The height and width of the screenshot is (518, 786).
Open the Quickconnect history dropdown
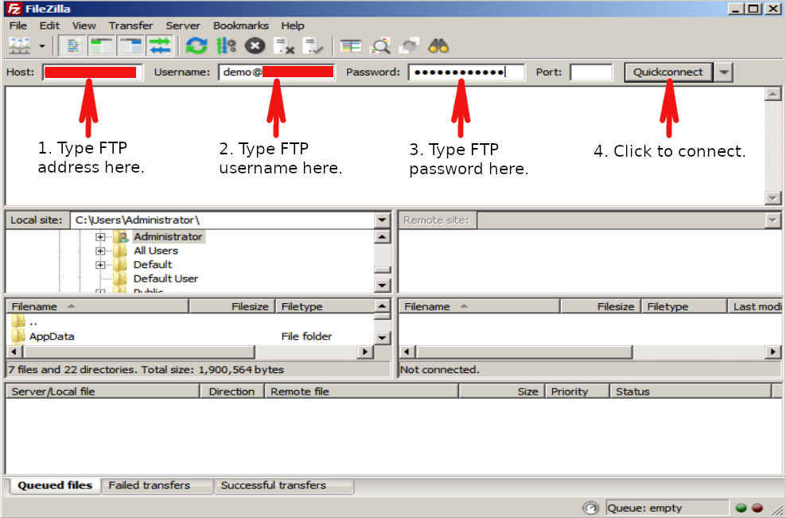point(724,72)
